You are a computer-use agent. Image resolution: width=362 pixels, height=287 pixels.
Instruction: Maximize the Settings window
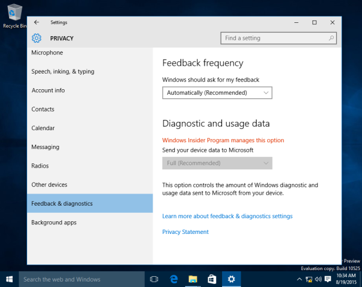(314, 22)
